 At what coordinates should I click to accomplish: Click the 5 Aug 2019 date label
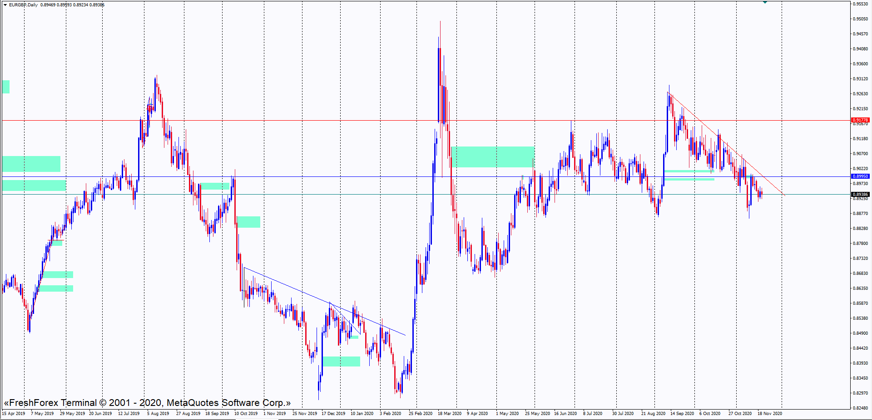pyautogui.click(x=158, y=414)
